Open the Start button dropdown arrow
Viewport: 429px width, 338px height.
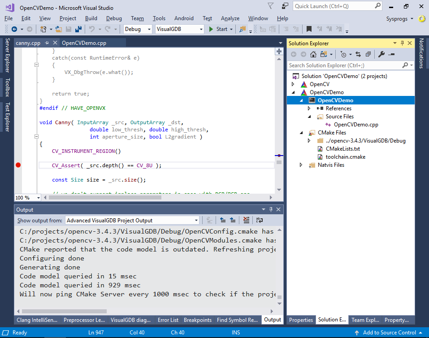(231, 29)
